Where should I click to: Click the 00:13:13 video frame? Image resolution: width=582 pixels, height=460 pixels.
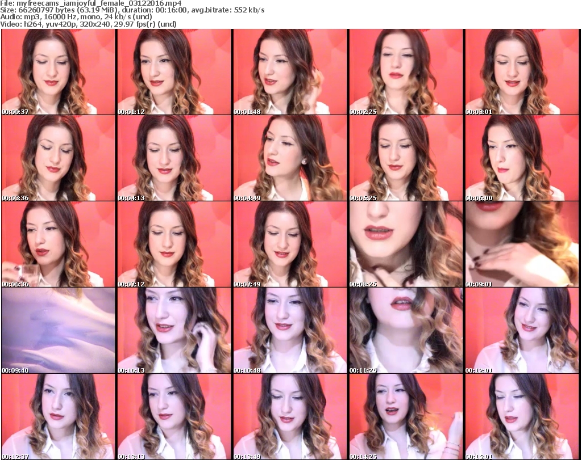(174, 417)
